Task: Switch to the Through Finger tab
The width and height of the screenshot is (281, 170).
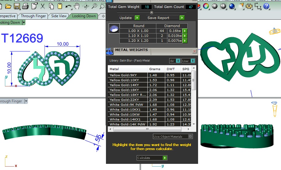Action: click(x=33, y=16)
